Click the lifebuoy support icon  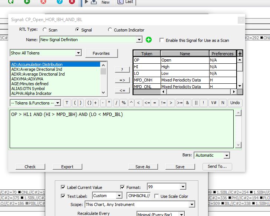[43, 2]
